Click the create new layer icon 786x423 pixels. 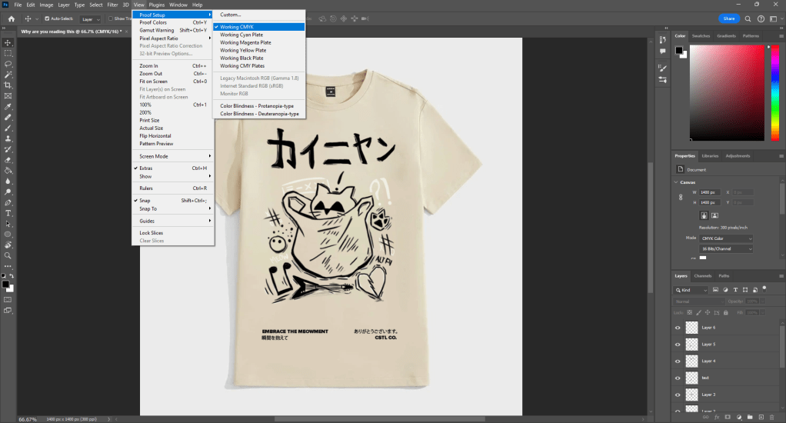coord(761,417)
